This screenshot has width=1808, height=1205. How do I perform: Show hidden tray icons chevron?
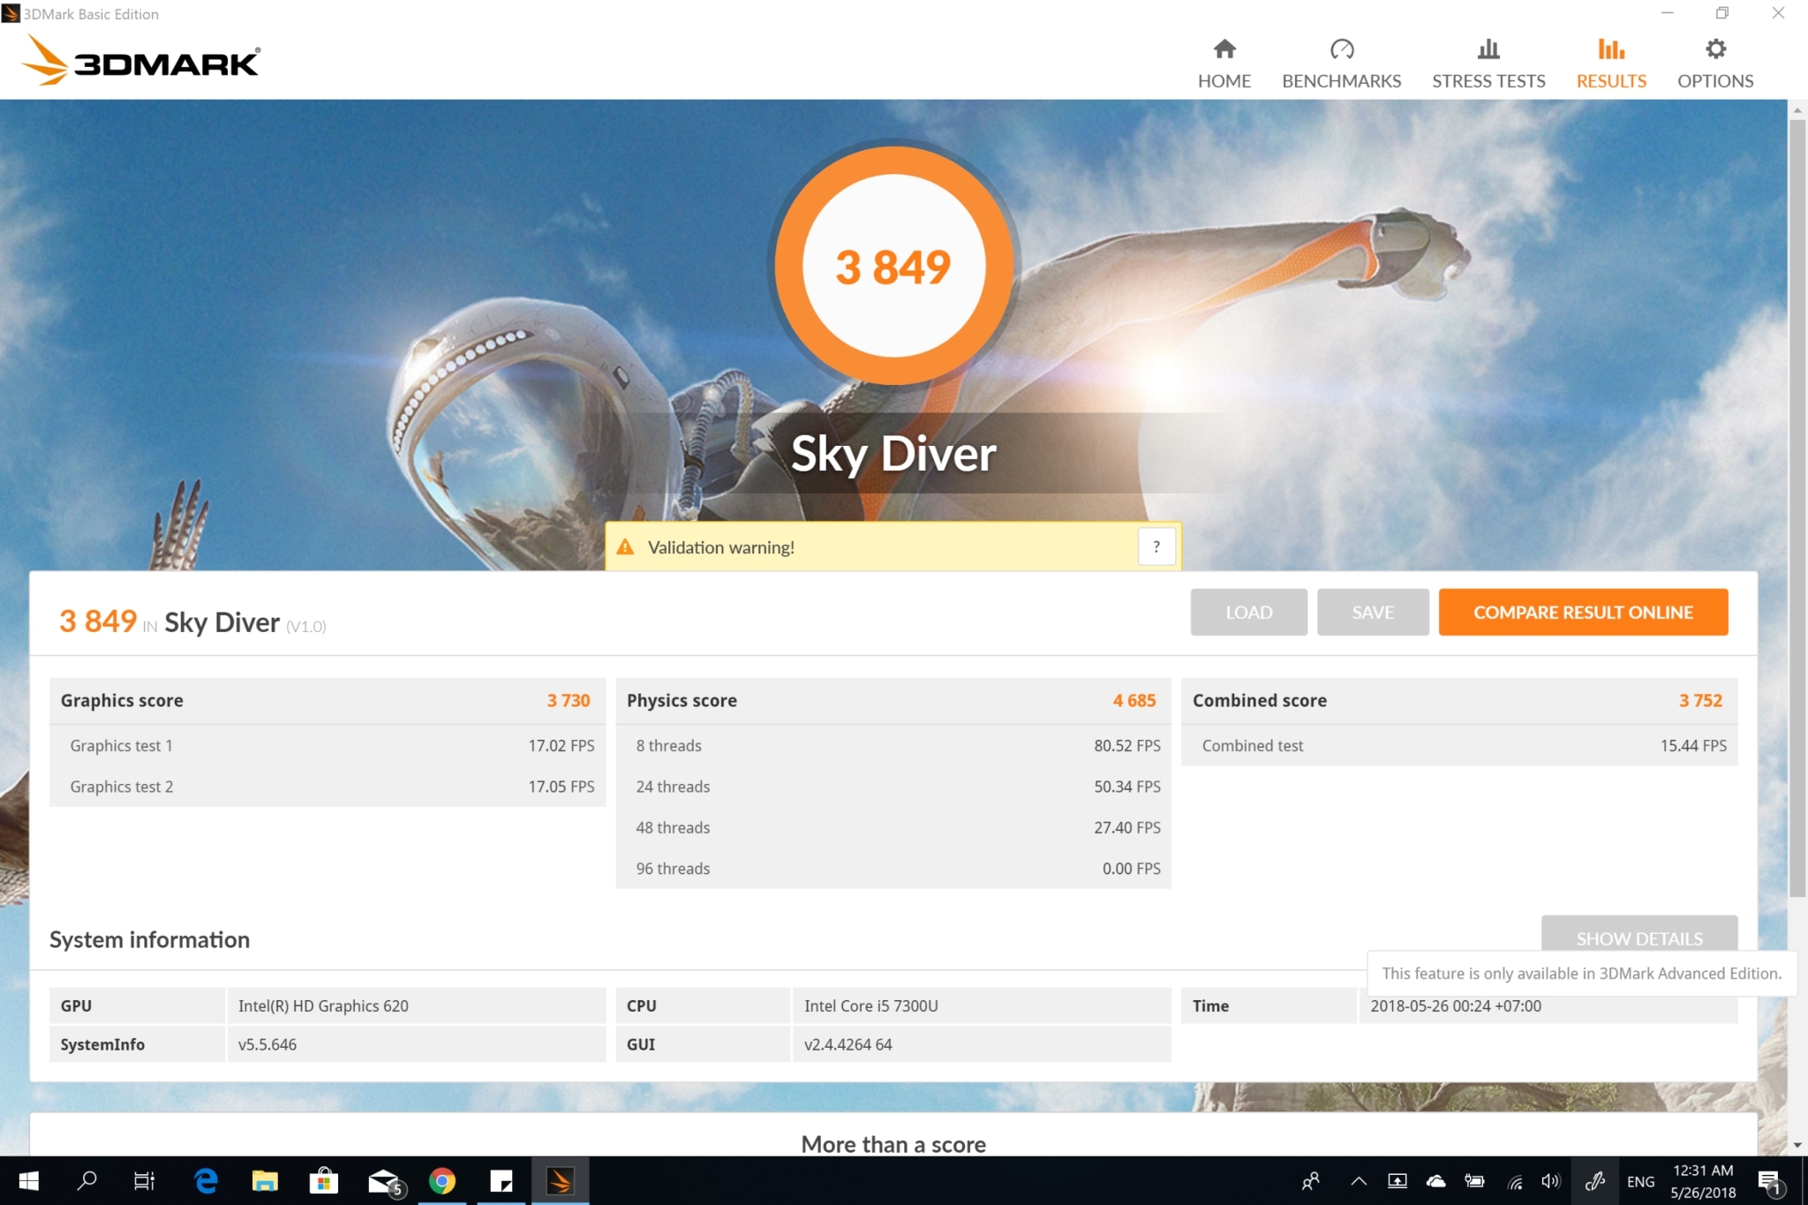[1358, 1180]
